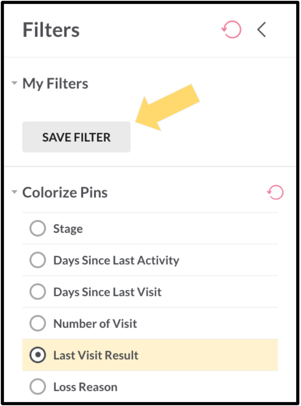Select the Days Since Last Visit radio
Screen dimensions: 301x406
click(38, 291)
